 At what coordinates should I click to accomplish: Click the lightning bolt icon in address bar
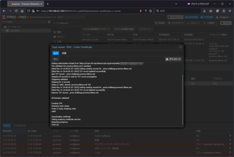(145, 11)
